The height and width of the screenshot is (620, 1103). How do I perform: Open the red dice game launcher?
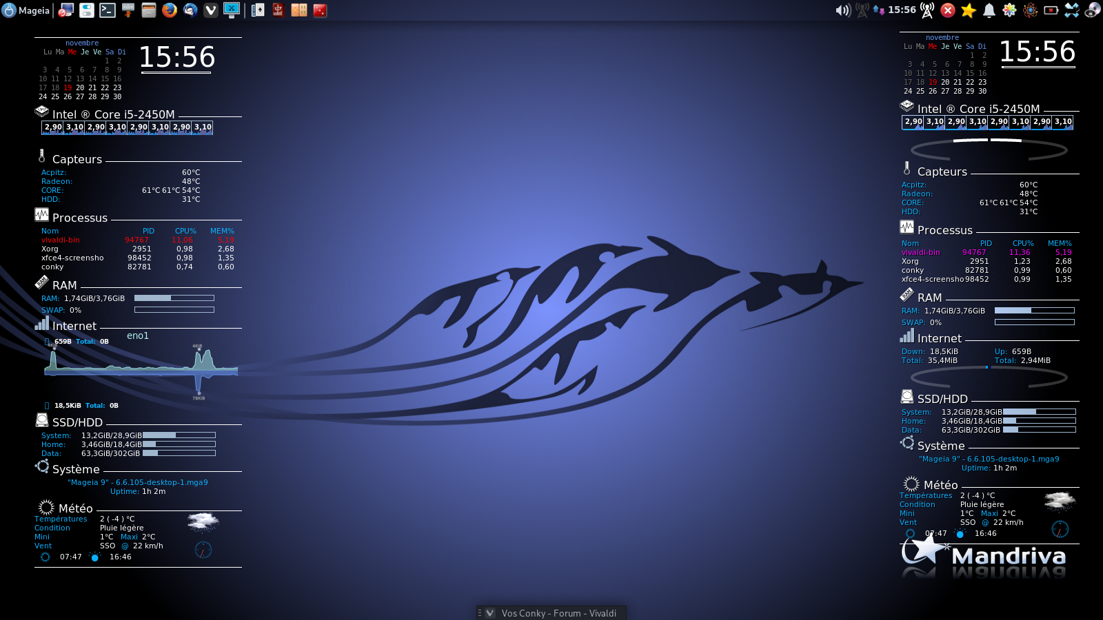pos(320,10)
